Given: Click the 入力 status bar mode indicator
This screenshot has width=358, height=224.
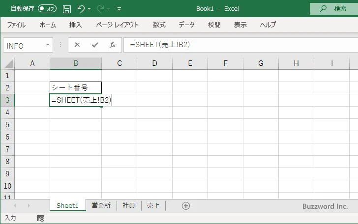Looking at the screenshot, I should (x=10, y=218).
